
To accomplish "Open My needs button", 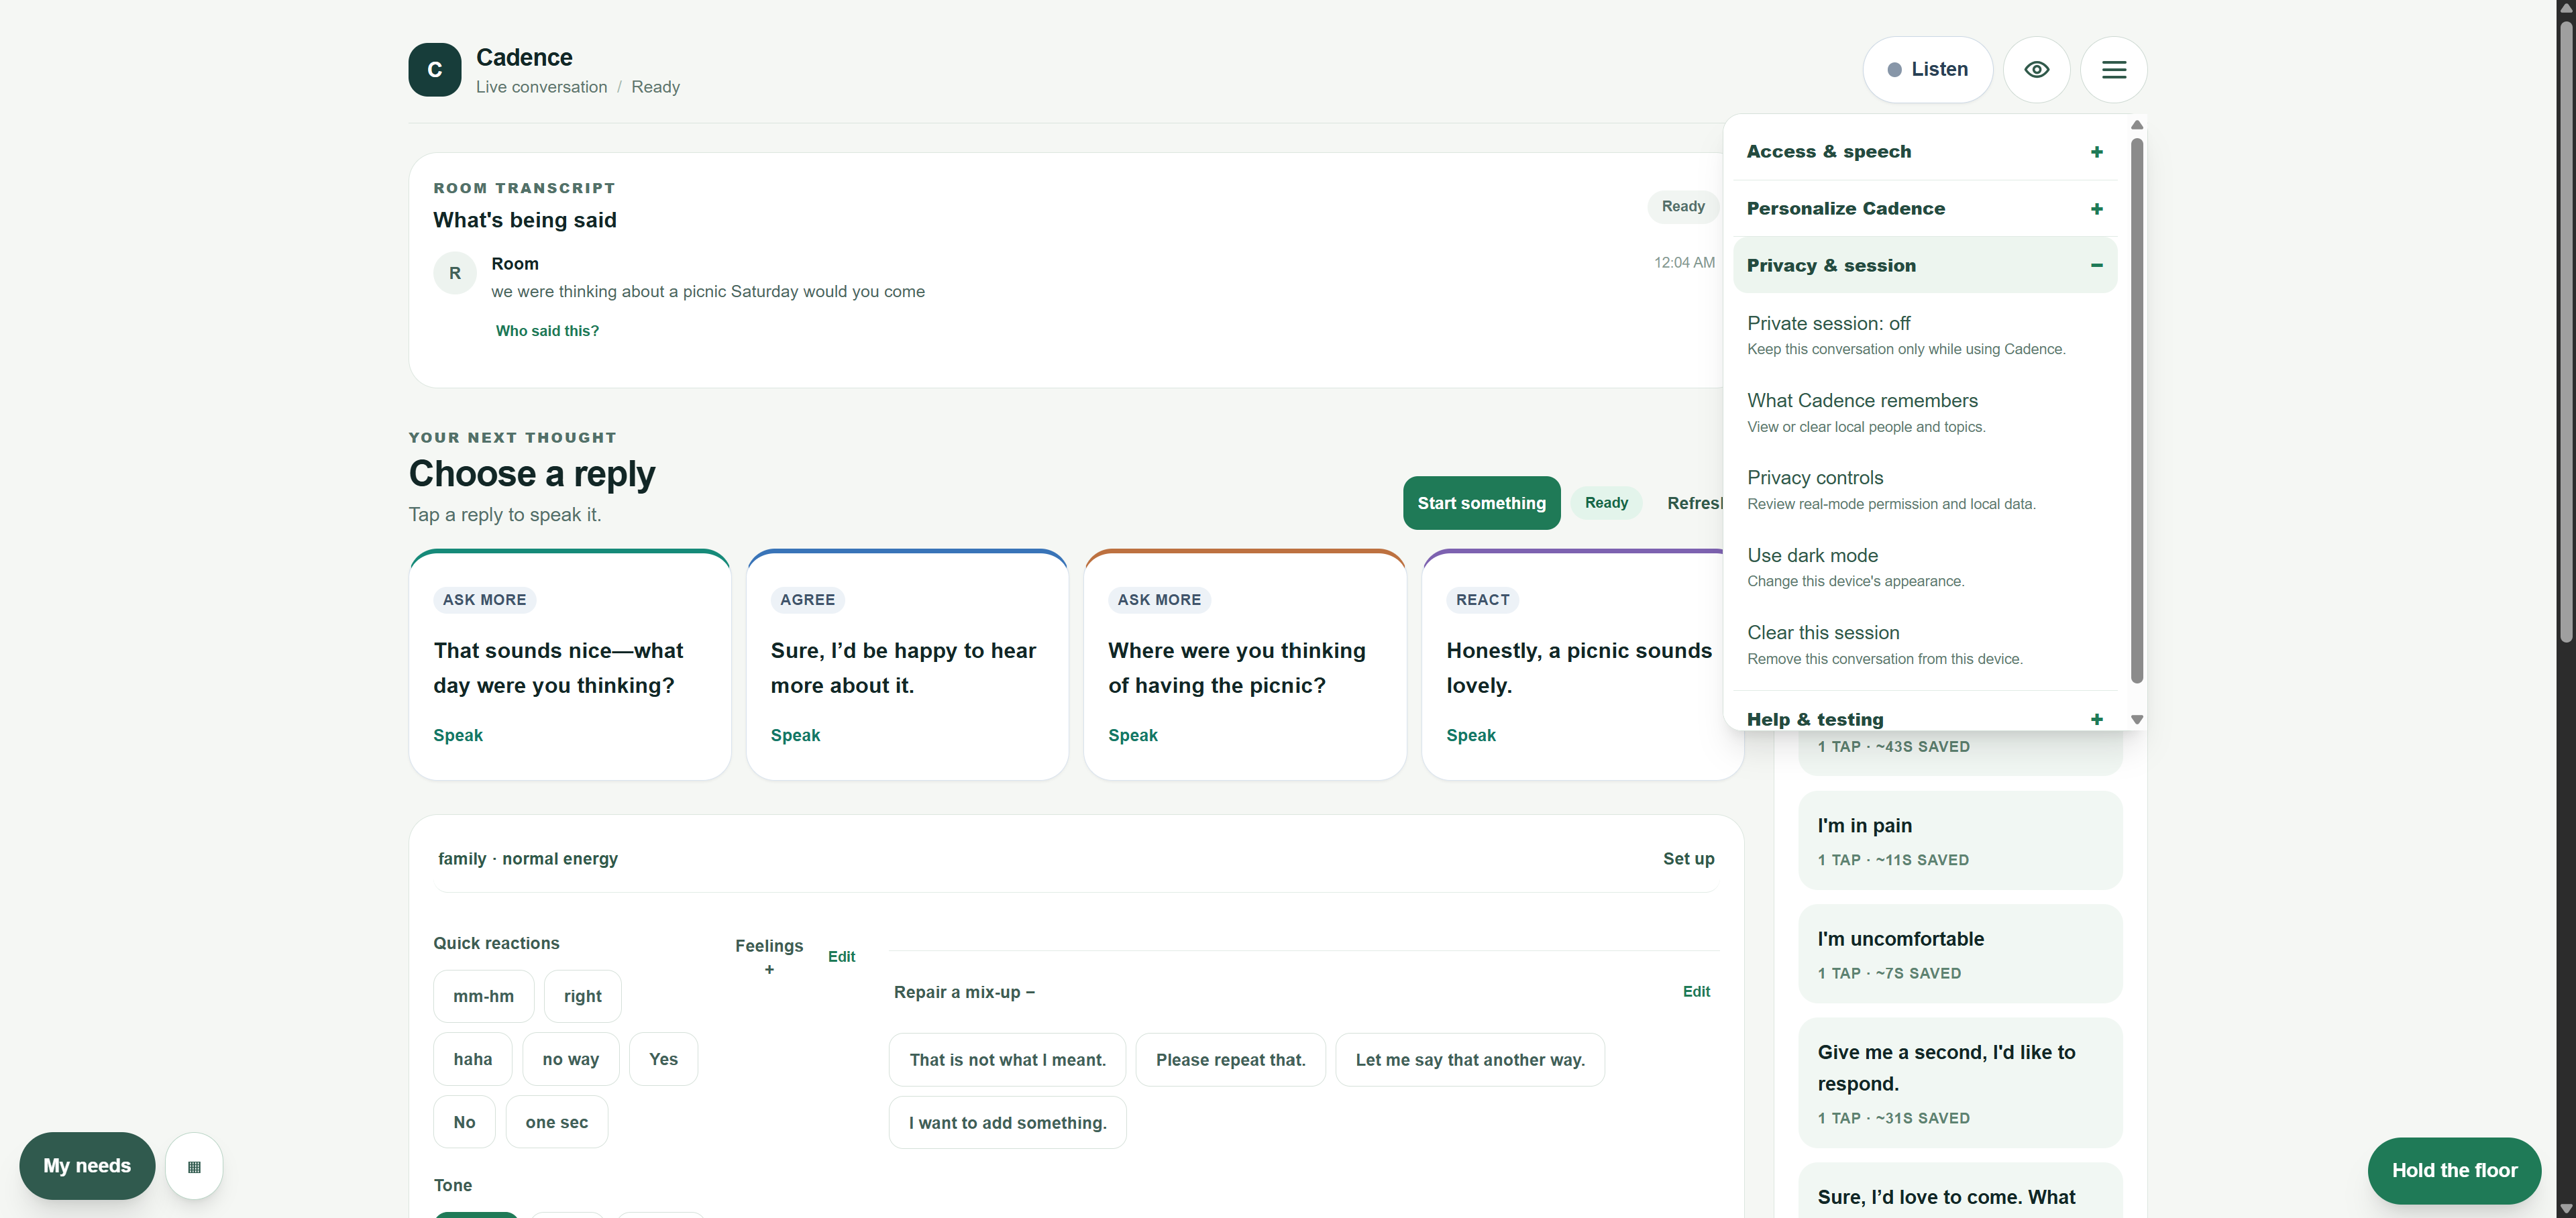I will click(x=87, y=1166).
